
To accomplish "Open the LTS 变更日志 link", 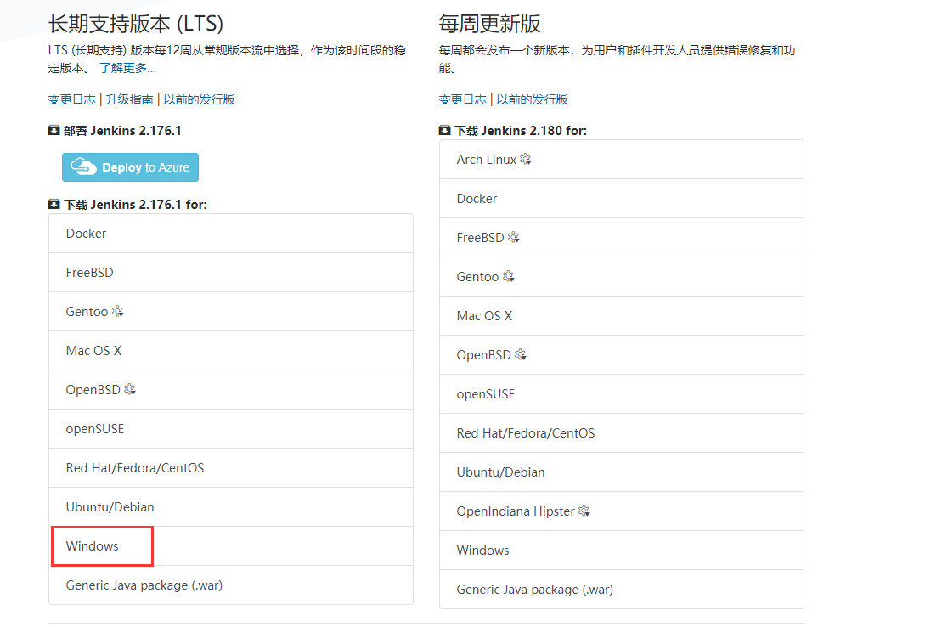I will 71,99.
